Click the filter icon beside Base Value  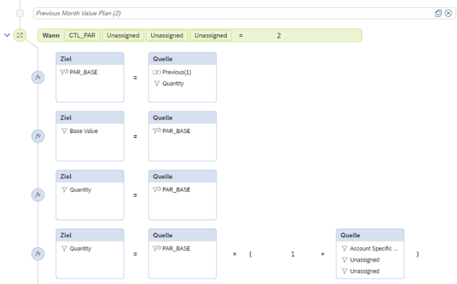64,131
